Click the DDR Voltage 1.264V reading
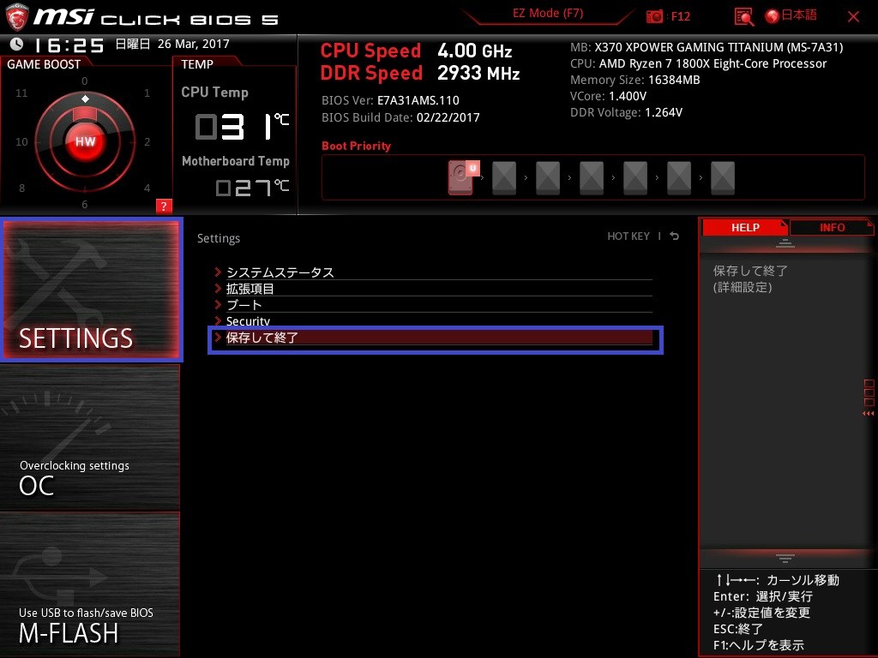878x658 pixels. coord(626,112)
